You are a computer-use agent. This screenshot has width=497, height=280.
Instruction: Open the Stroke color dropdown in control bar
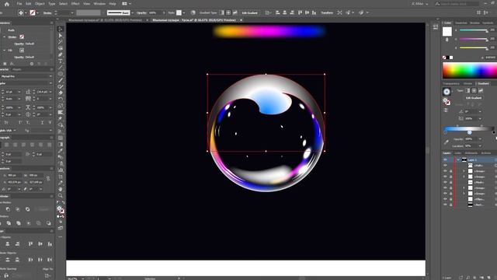pos(38,13)
